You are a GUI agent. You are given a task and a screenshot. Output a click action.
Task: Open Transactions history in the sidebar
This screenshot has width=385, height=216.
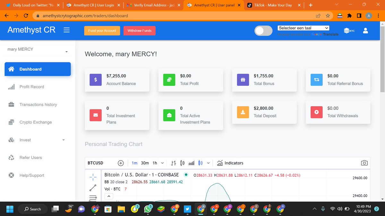(x=38, y=105)
